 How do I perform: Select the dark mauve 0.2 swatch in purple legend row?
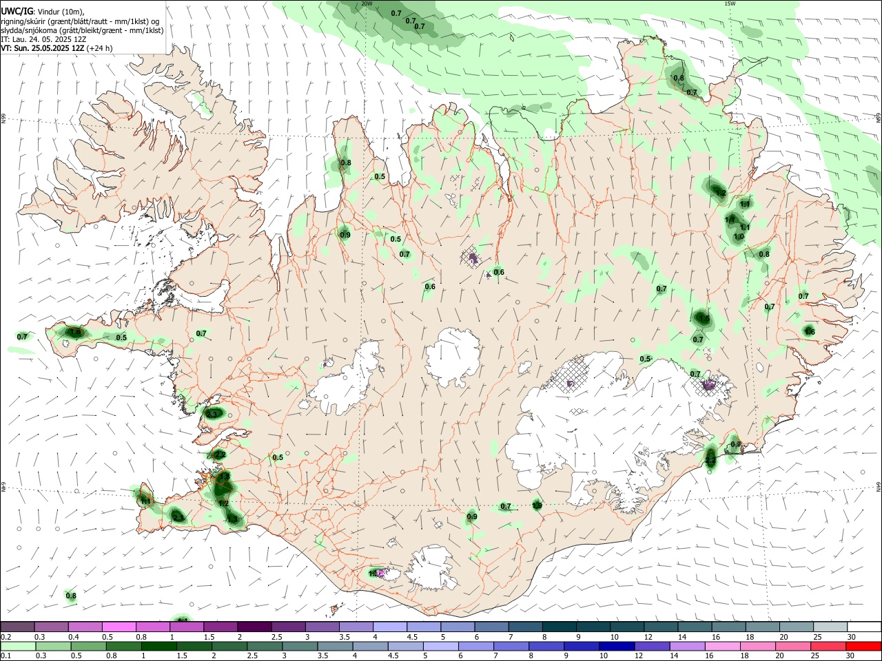17,627
